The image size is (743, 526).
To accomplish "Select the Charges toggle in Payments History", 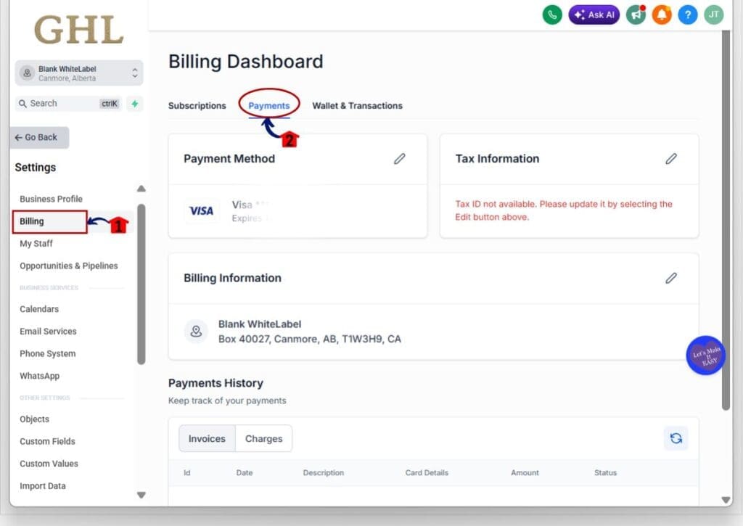I will 264,439.
